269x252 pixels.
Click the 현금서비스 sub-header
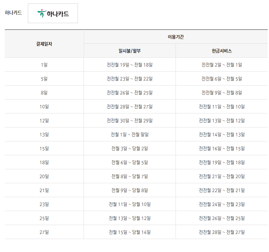pos(222,51)
